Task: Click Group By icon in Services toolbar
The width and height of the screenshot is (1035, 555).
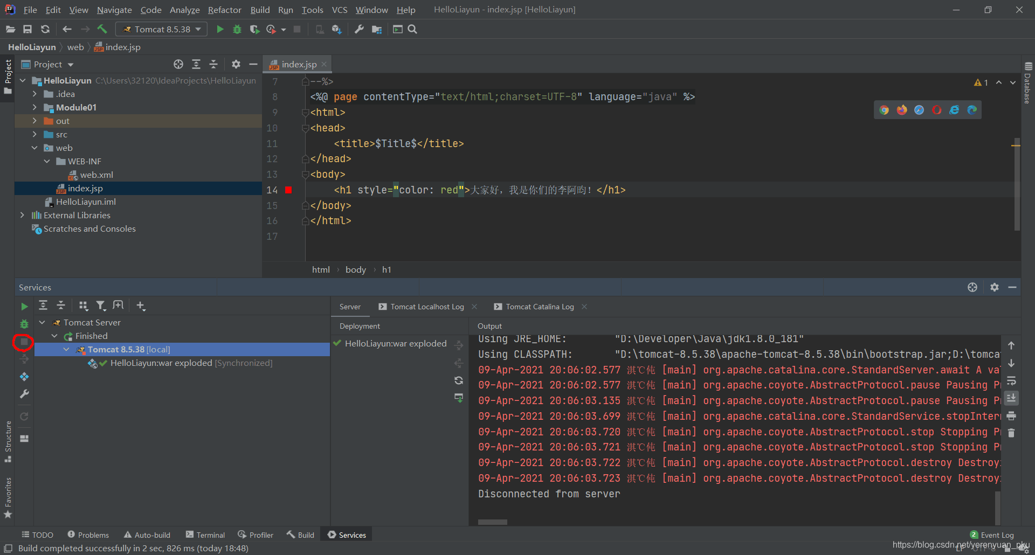Action: [83, 306]
